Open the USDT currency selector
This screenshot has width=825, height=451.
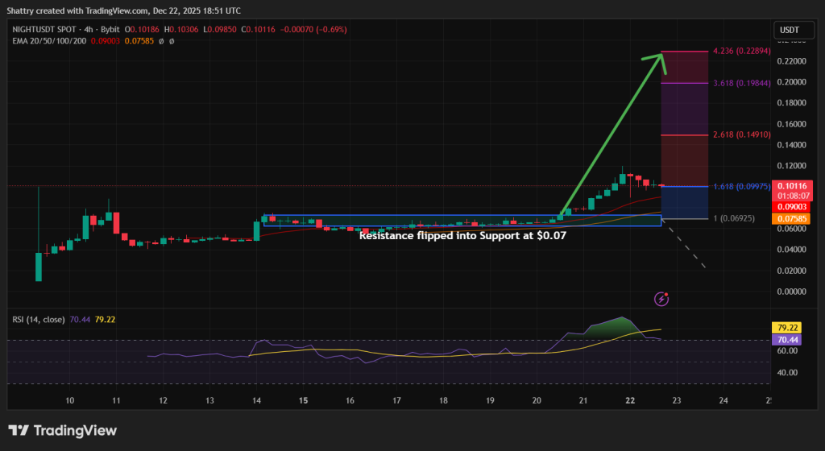click(x=787, y=31)
